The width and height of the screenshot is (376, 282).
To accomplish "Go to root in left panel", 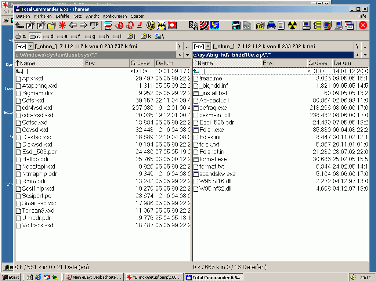I will [x=179, y=46].
